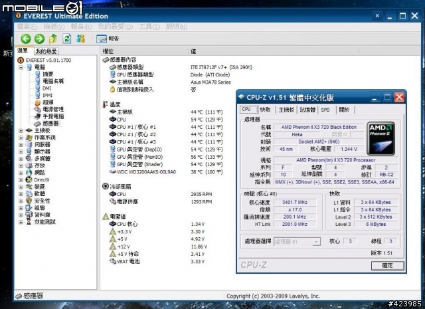
Task: Click the 欄位 column header
Action: pyautogui.click(x=144, y=51)
